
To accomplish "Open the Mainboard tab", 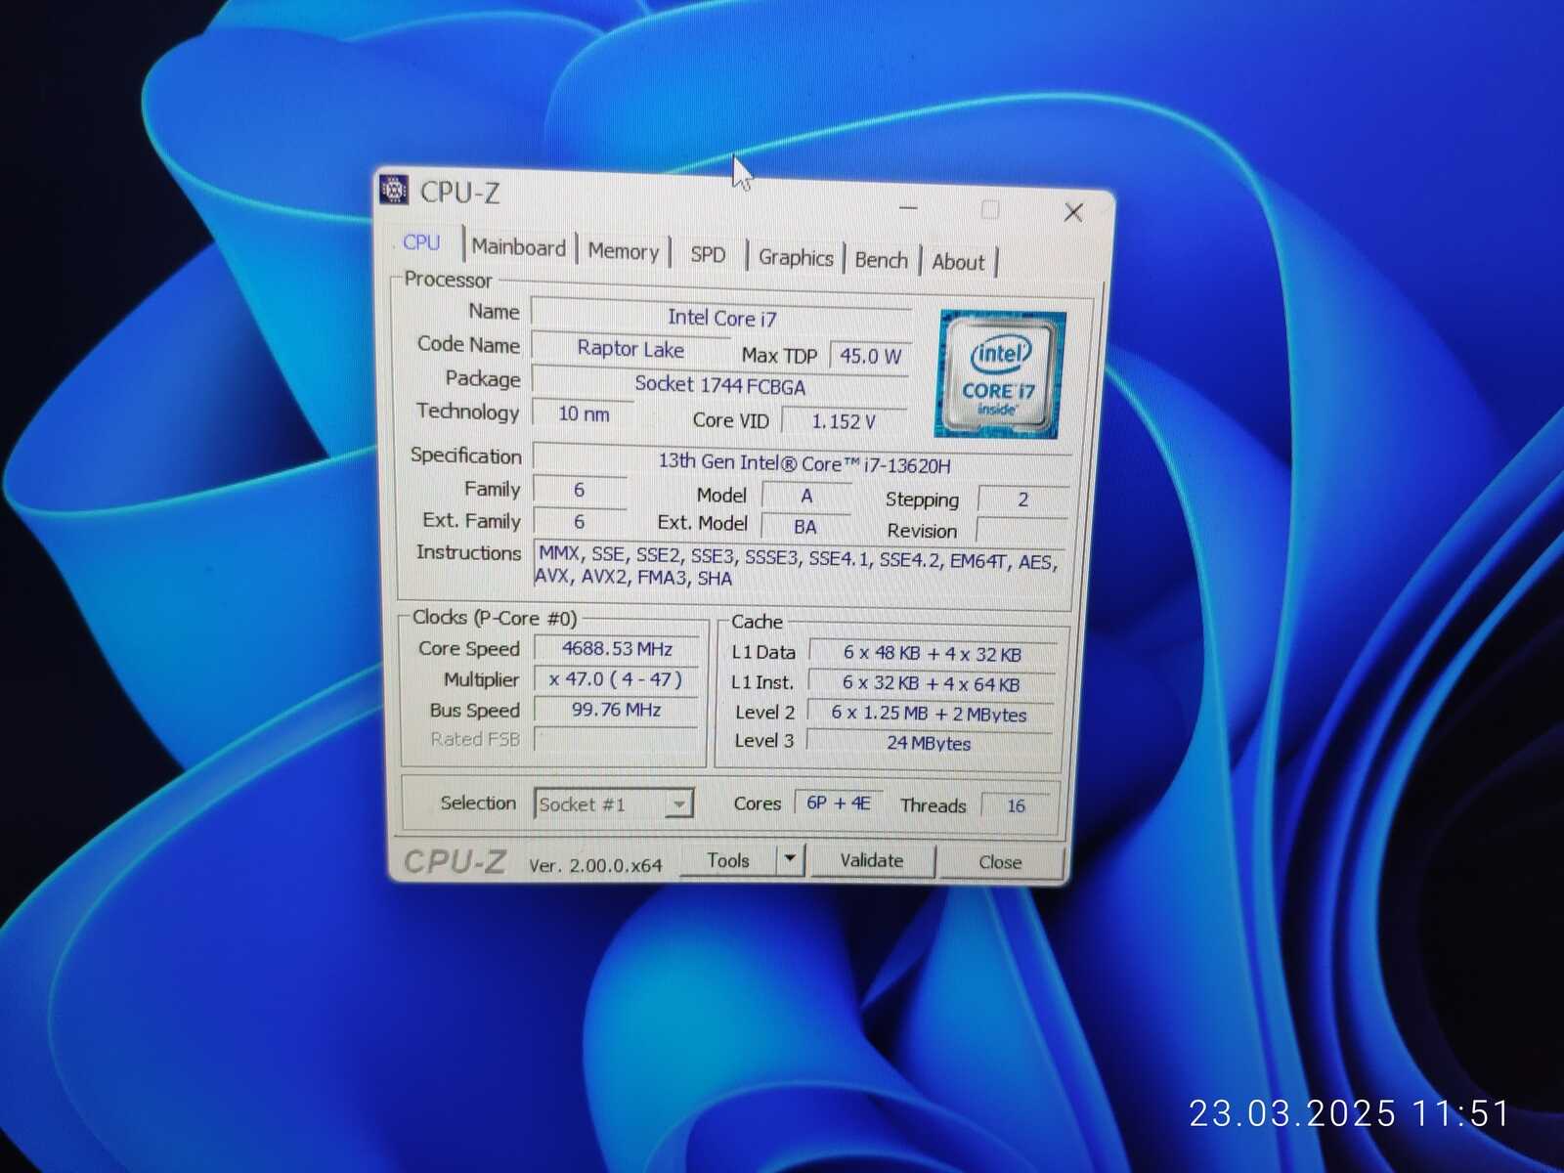I will (x=518, y=247).
